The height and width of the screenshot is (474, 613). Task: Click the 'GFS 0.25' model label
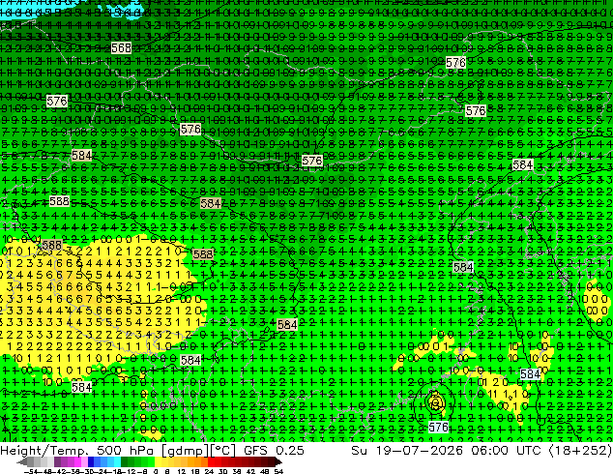pyautogui.click(x=274, y=450)
